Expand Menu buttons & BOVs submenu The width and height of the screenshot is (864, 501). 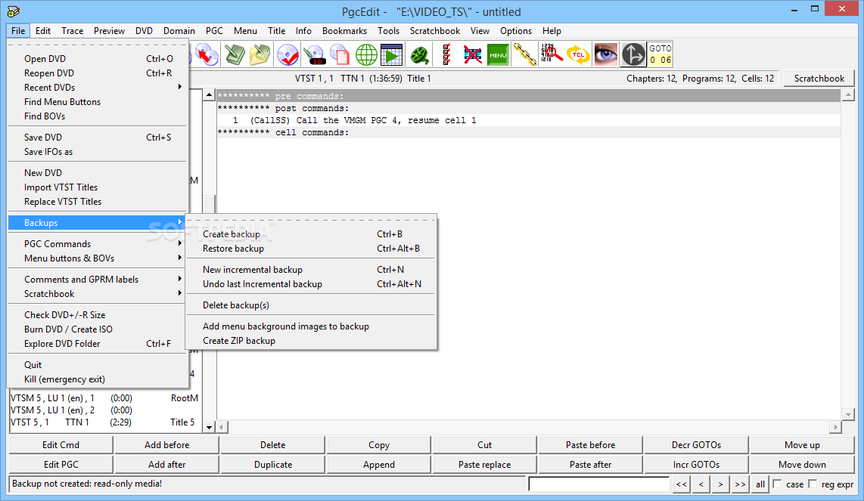point(98,258)
